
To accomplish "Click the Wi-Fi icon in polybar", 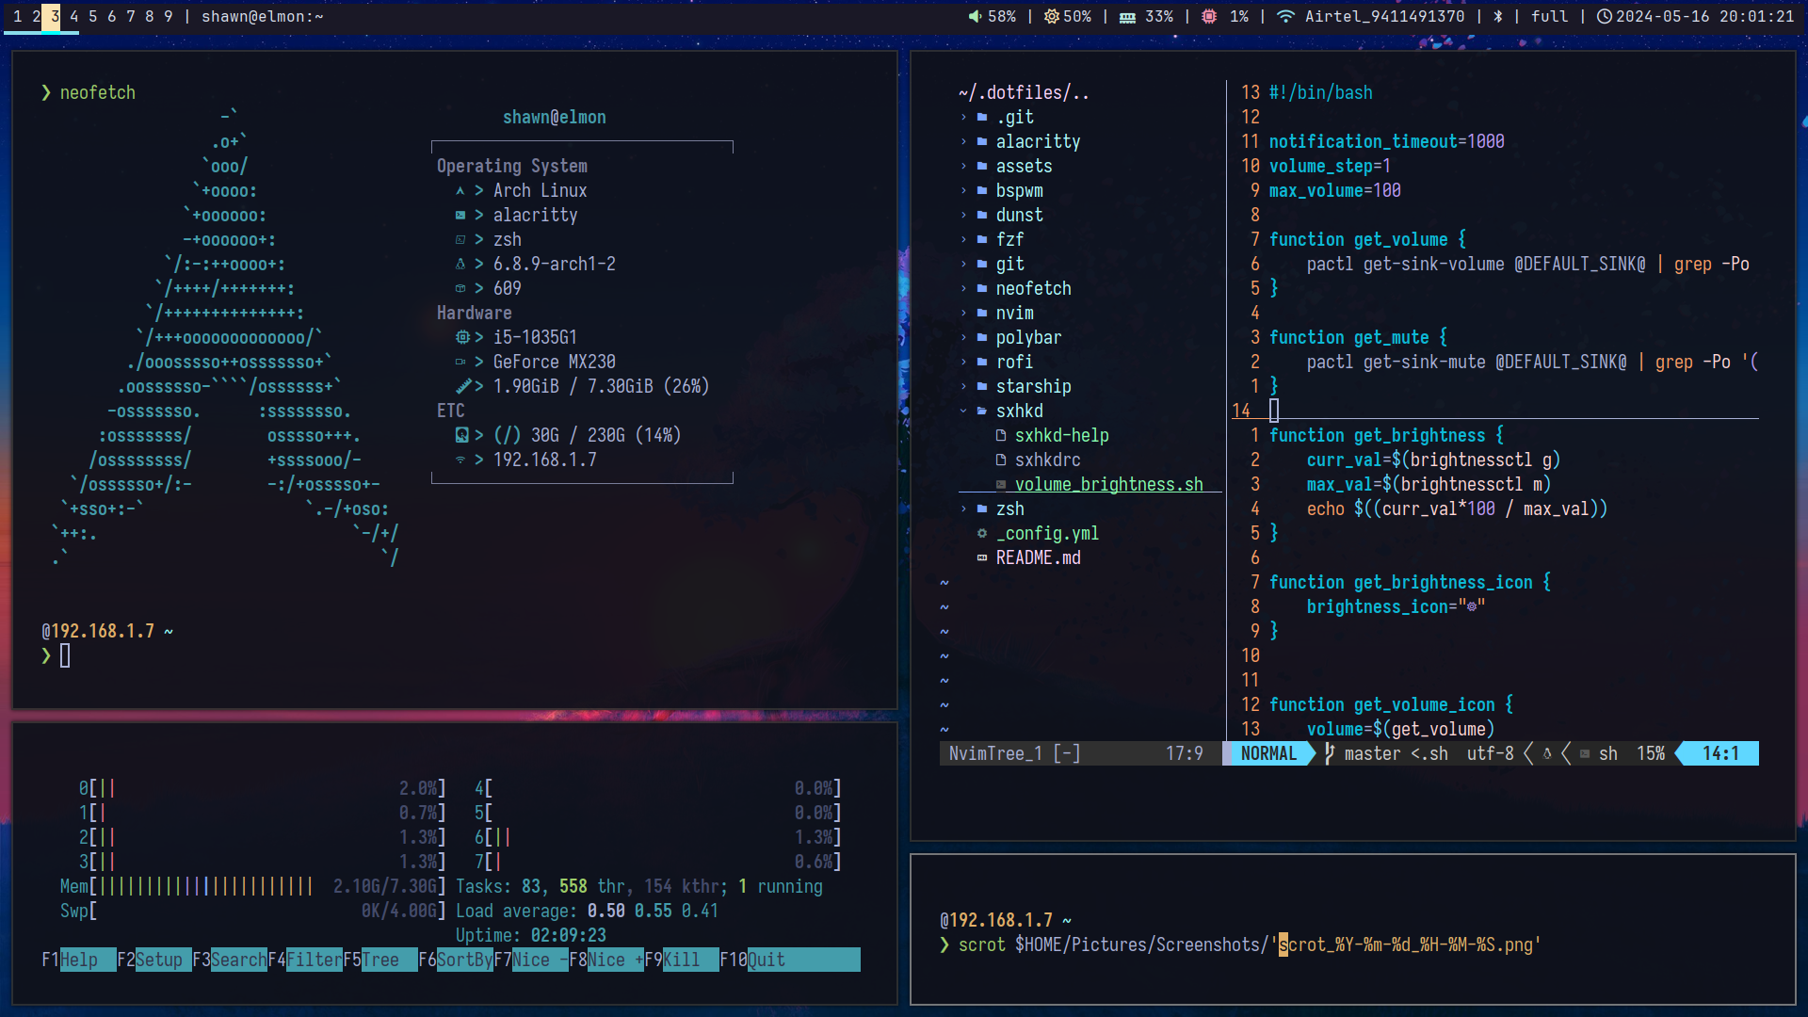I will click(x=1285, y=16).
